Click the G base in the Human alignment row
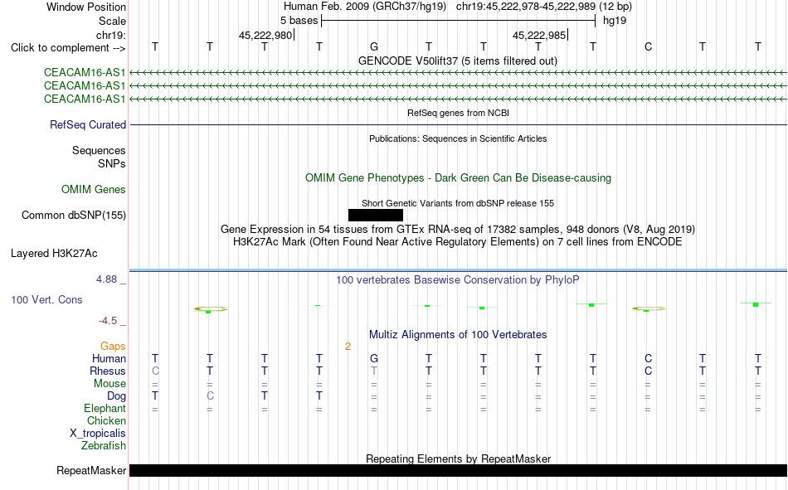The width and height of the screenshot is (788, 490). 374,359
